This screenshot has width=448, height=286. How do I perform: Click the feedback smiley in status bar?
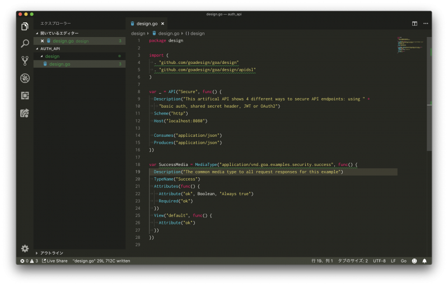tap(414, 261)
